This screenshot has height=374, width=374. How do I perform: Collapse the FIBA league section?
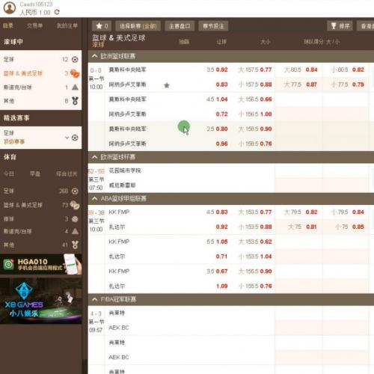click(x=94, y=299)
